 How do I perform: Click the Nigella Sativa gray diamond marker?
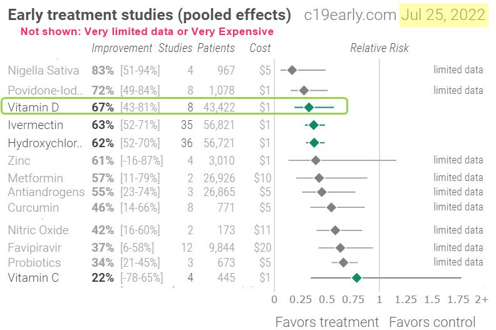click(x=292, y=70)
